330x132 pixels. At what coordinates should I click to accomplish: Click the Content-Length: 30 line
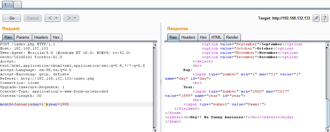click(x=21, y=96)
